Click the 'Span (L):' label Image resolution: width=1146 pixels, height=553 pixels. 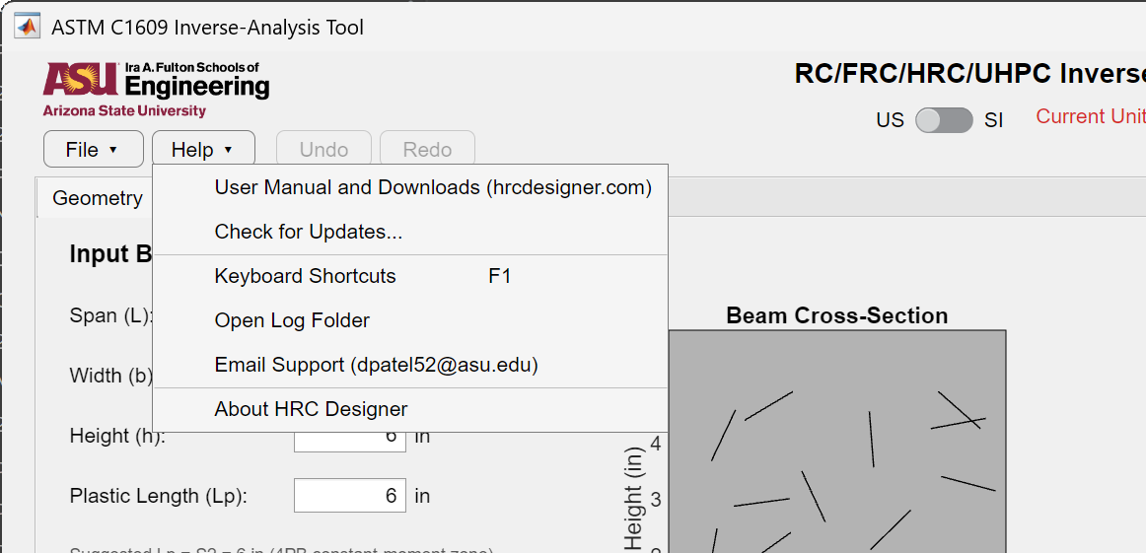click(111, 315)
